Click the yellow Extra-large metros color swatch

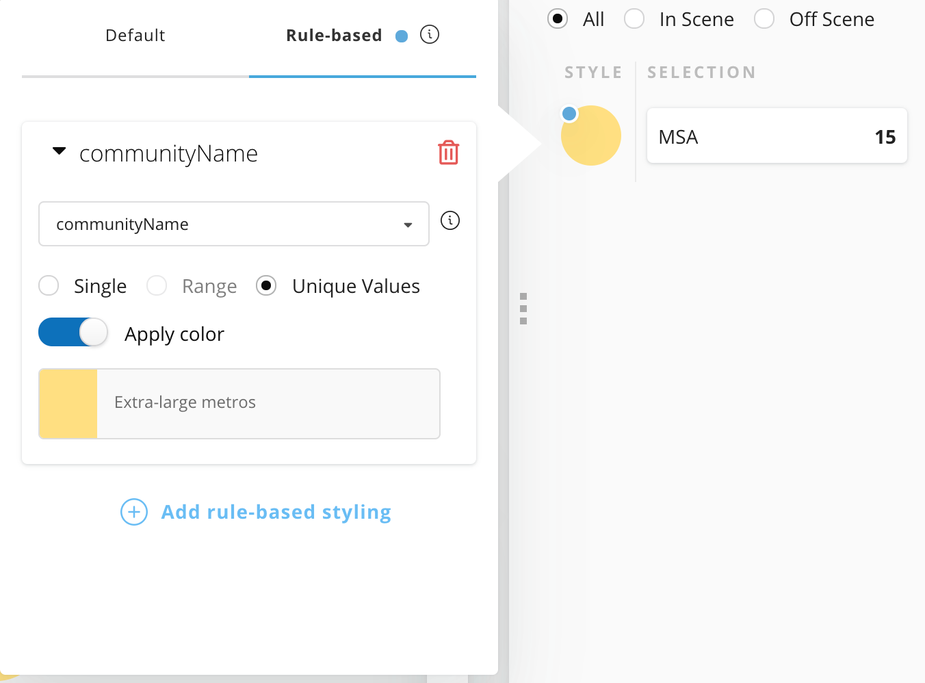[68, 404]
